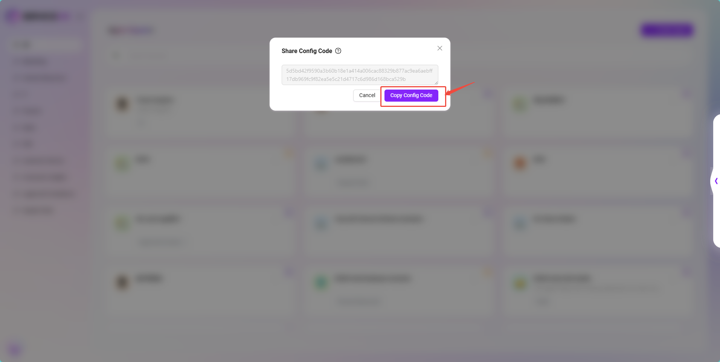The image size is (720, 362).
Task: Close the Share Config Code dialog
Action: point(439,48)
